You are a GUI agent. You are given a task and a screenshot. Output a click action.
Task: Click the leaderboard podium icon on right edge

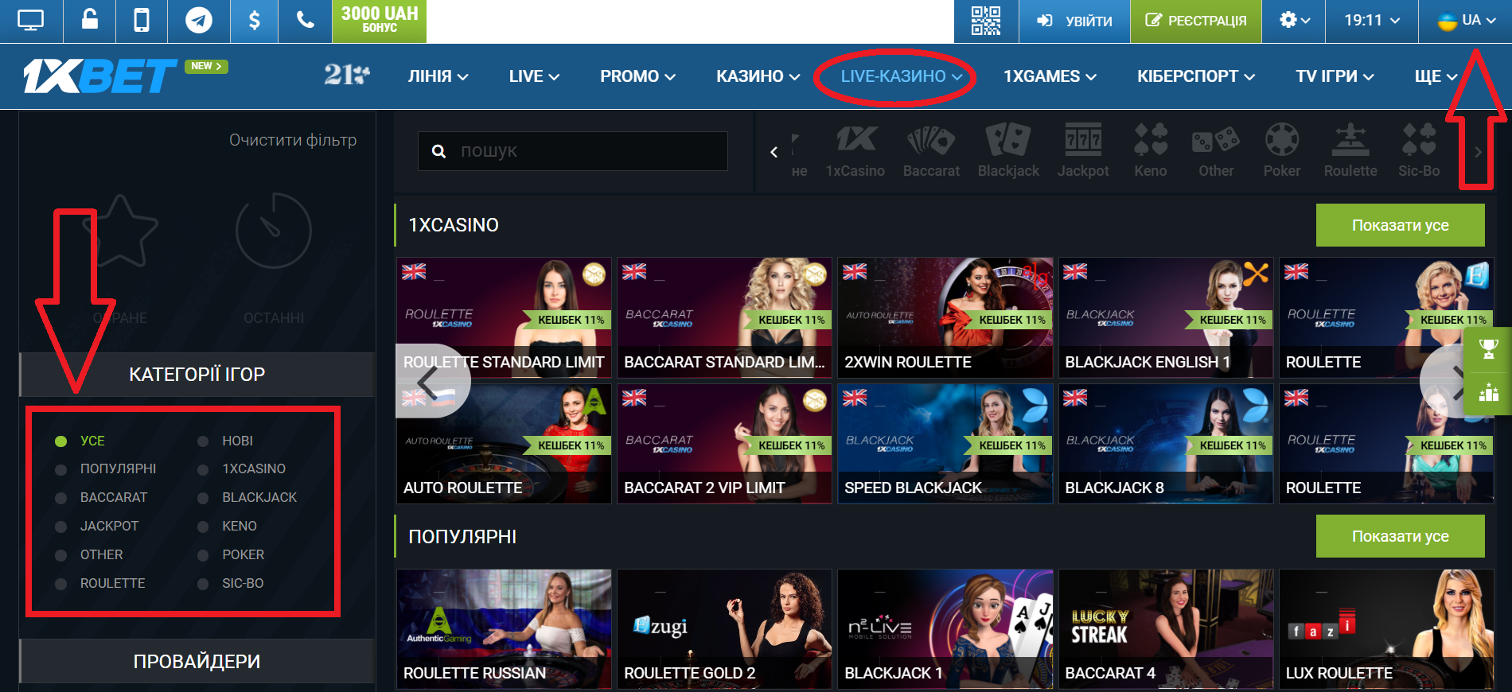1489,392
